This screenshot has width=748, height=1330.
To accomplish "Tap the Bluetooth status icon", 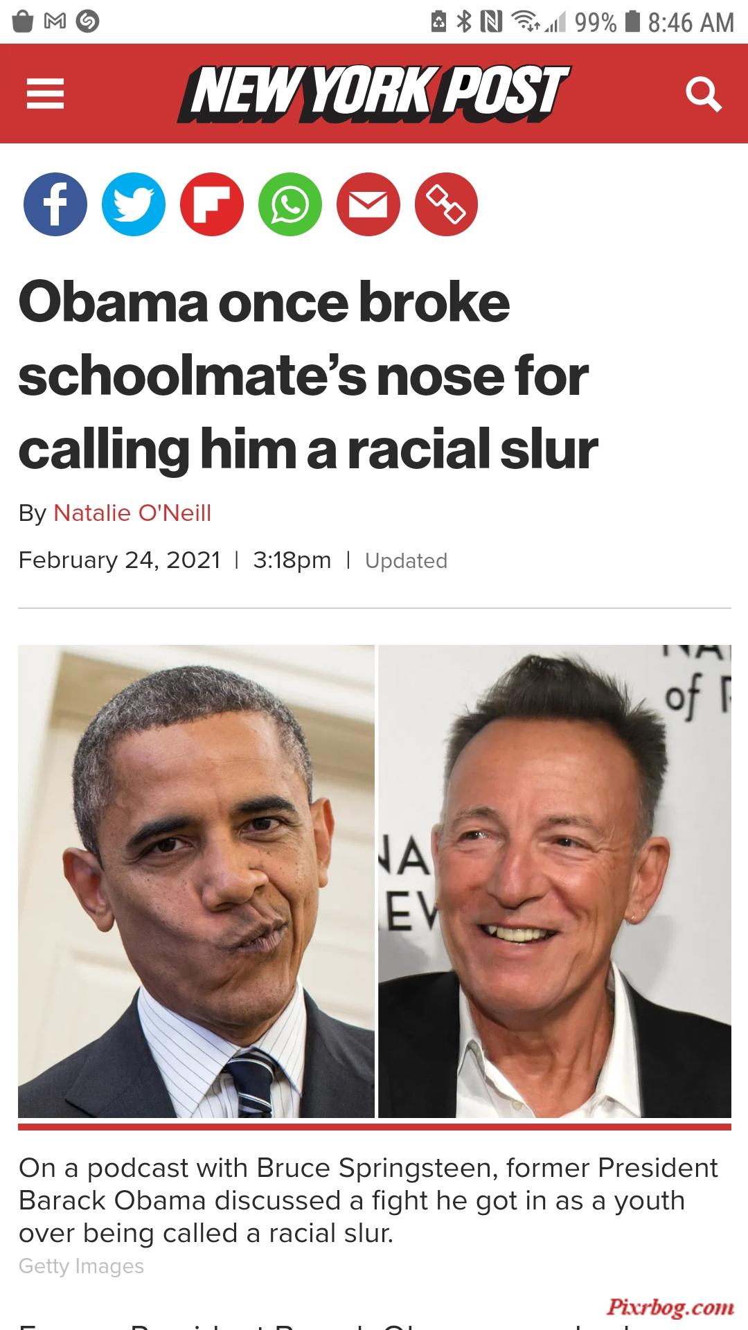I will click(465, 22).
